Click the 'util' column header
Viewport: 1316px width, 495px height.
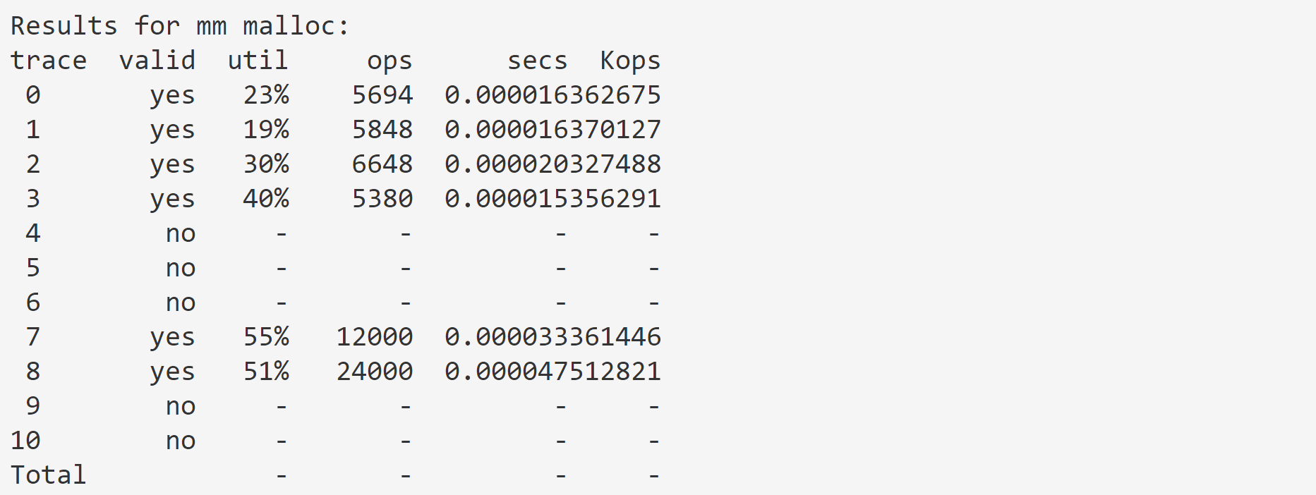pos(258,61)
